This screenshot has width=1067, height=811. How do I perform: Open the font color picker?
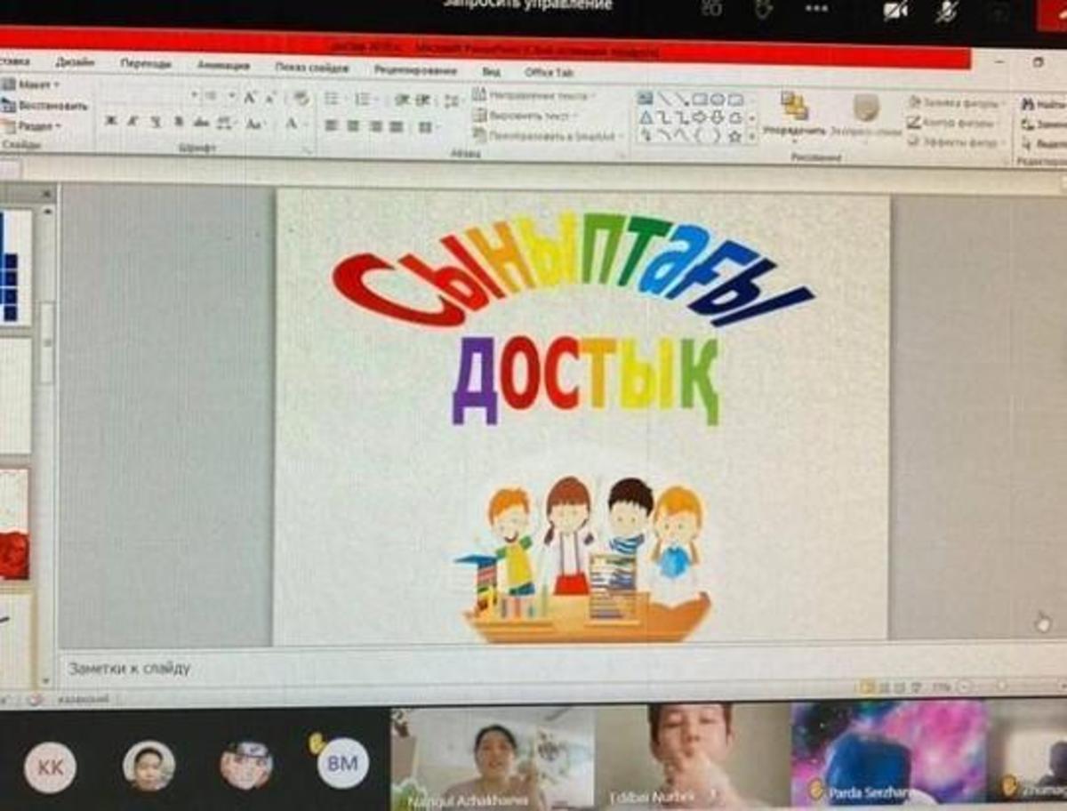click(293, 124)
